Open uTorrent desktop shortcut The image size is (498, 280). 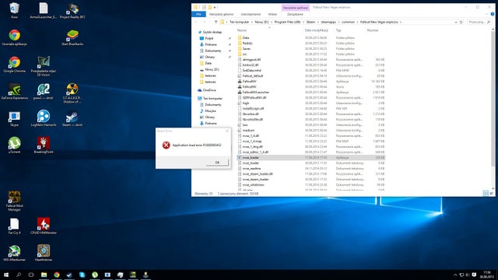click(x=14, y=145)
